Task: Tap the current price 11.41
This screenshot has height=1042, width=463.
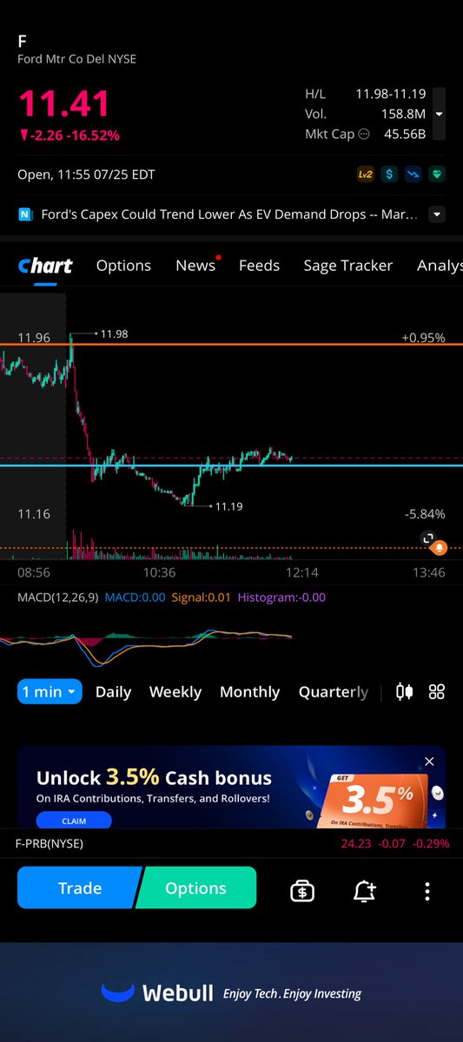Action: 64,105
